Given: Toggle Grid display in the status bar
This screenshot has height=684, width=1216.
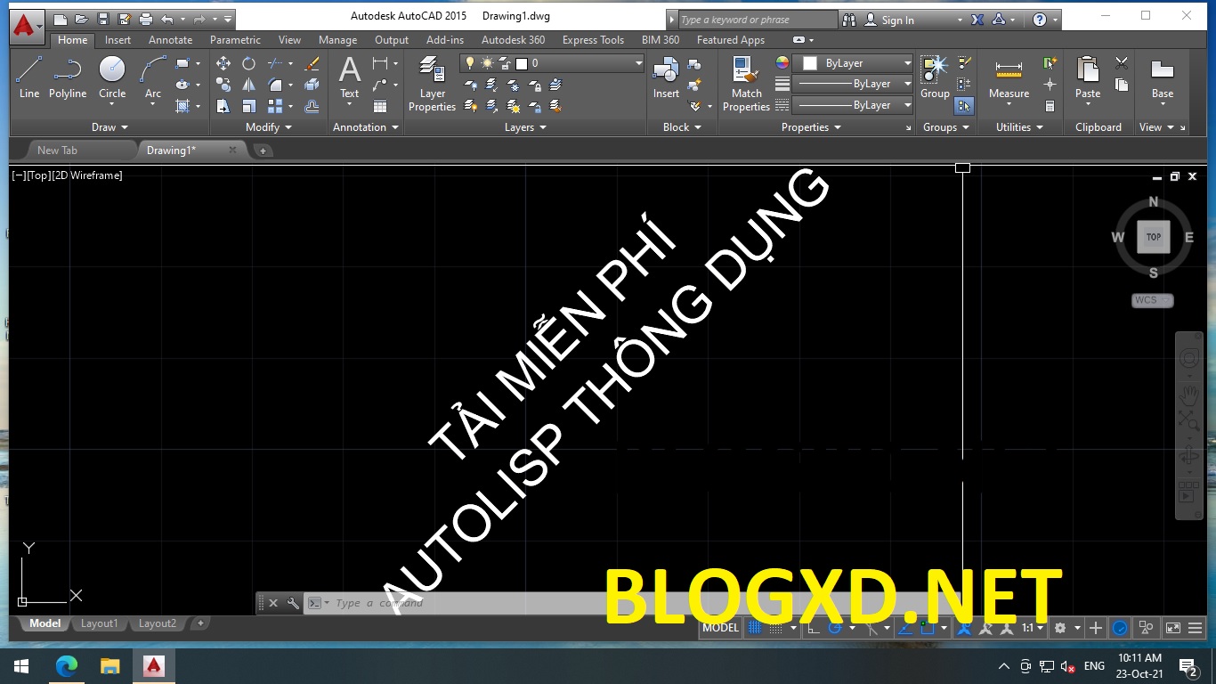Looking at the screenshot, I should tap(754, 628).
